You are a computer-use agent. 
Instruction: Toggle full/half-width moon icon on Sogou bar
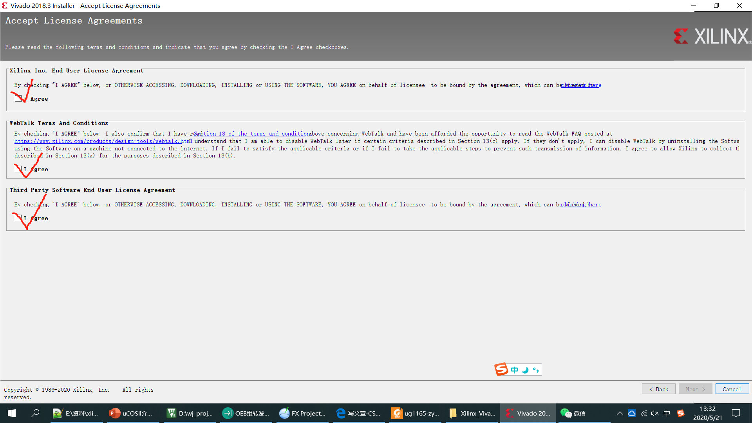[x=525, y=369]
